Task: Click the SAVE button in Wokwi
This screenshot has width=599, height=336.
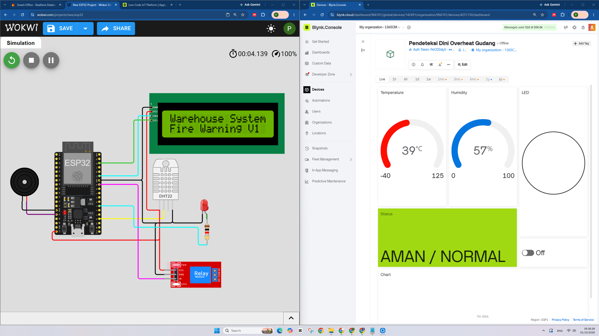Action: (x=60, y=28)
